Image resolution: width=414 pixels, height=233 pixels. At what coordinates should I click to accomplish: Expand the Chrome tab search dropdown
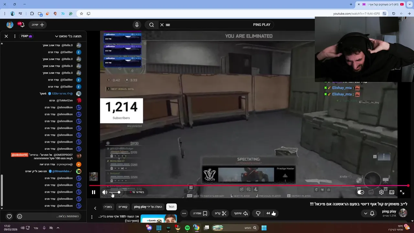pos(409,4)
